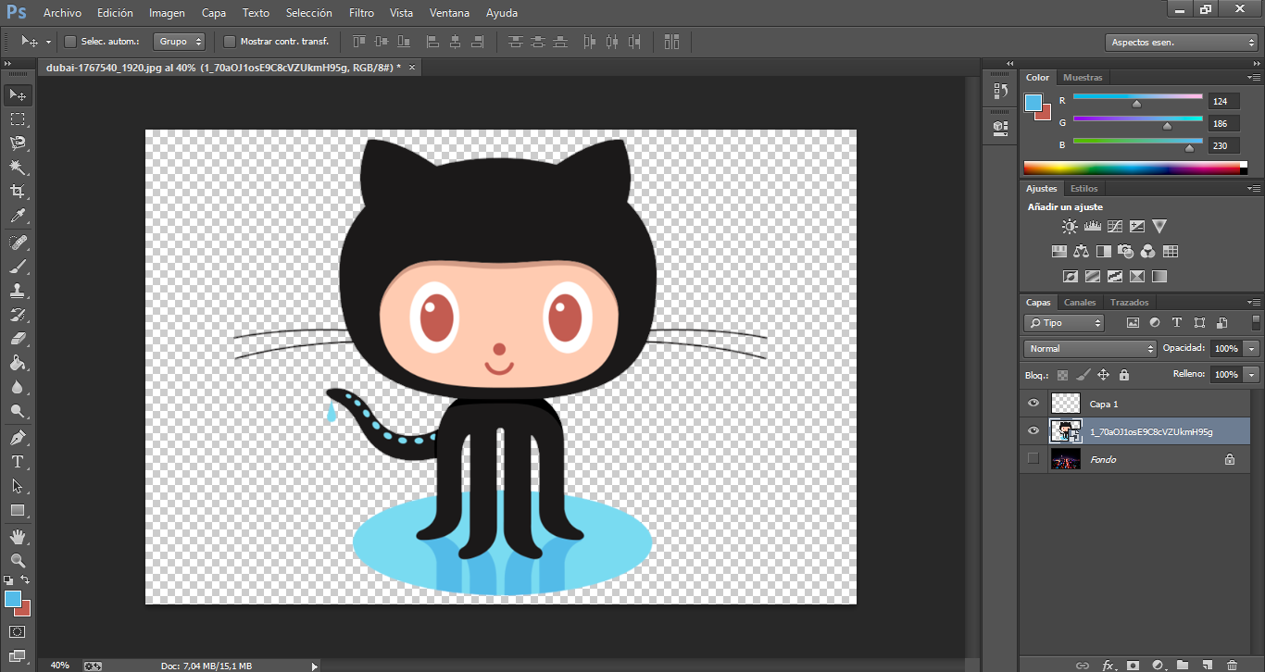
Task: Open the Imagen menu
Action: coord(167,13)
